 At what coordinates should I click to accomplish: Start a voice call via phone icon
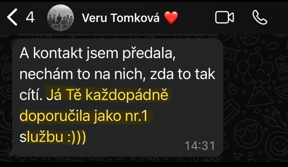point(260,17)
